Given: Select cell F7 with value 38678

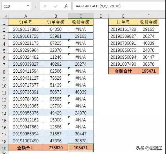Looking at the screenshot, I should pyautogui.click(x=148, y=64).
